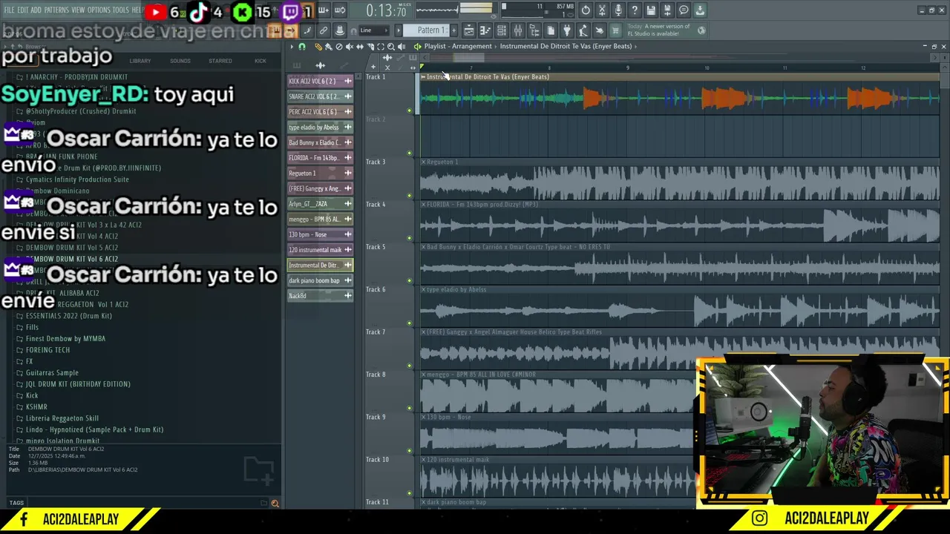Save project with the floppy disk icon
Viewport: 950px width, 534px height.
[651, 10]
